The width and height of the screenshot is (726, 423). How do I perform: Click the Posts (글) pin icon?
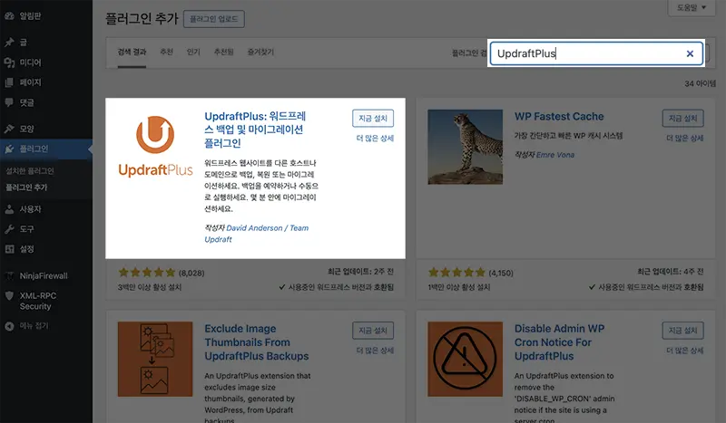[x=9, y=43]
